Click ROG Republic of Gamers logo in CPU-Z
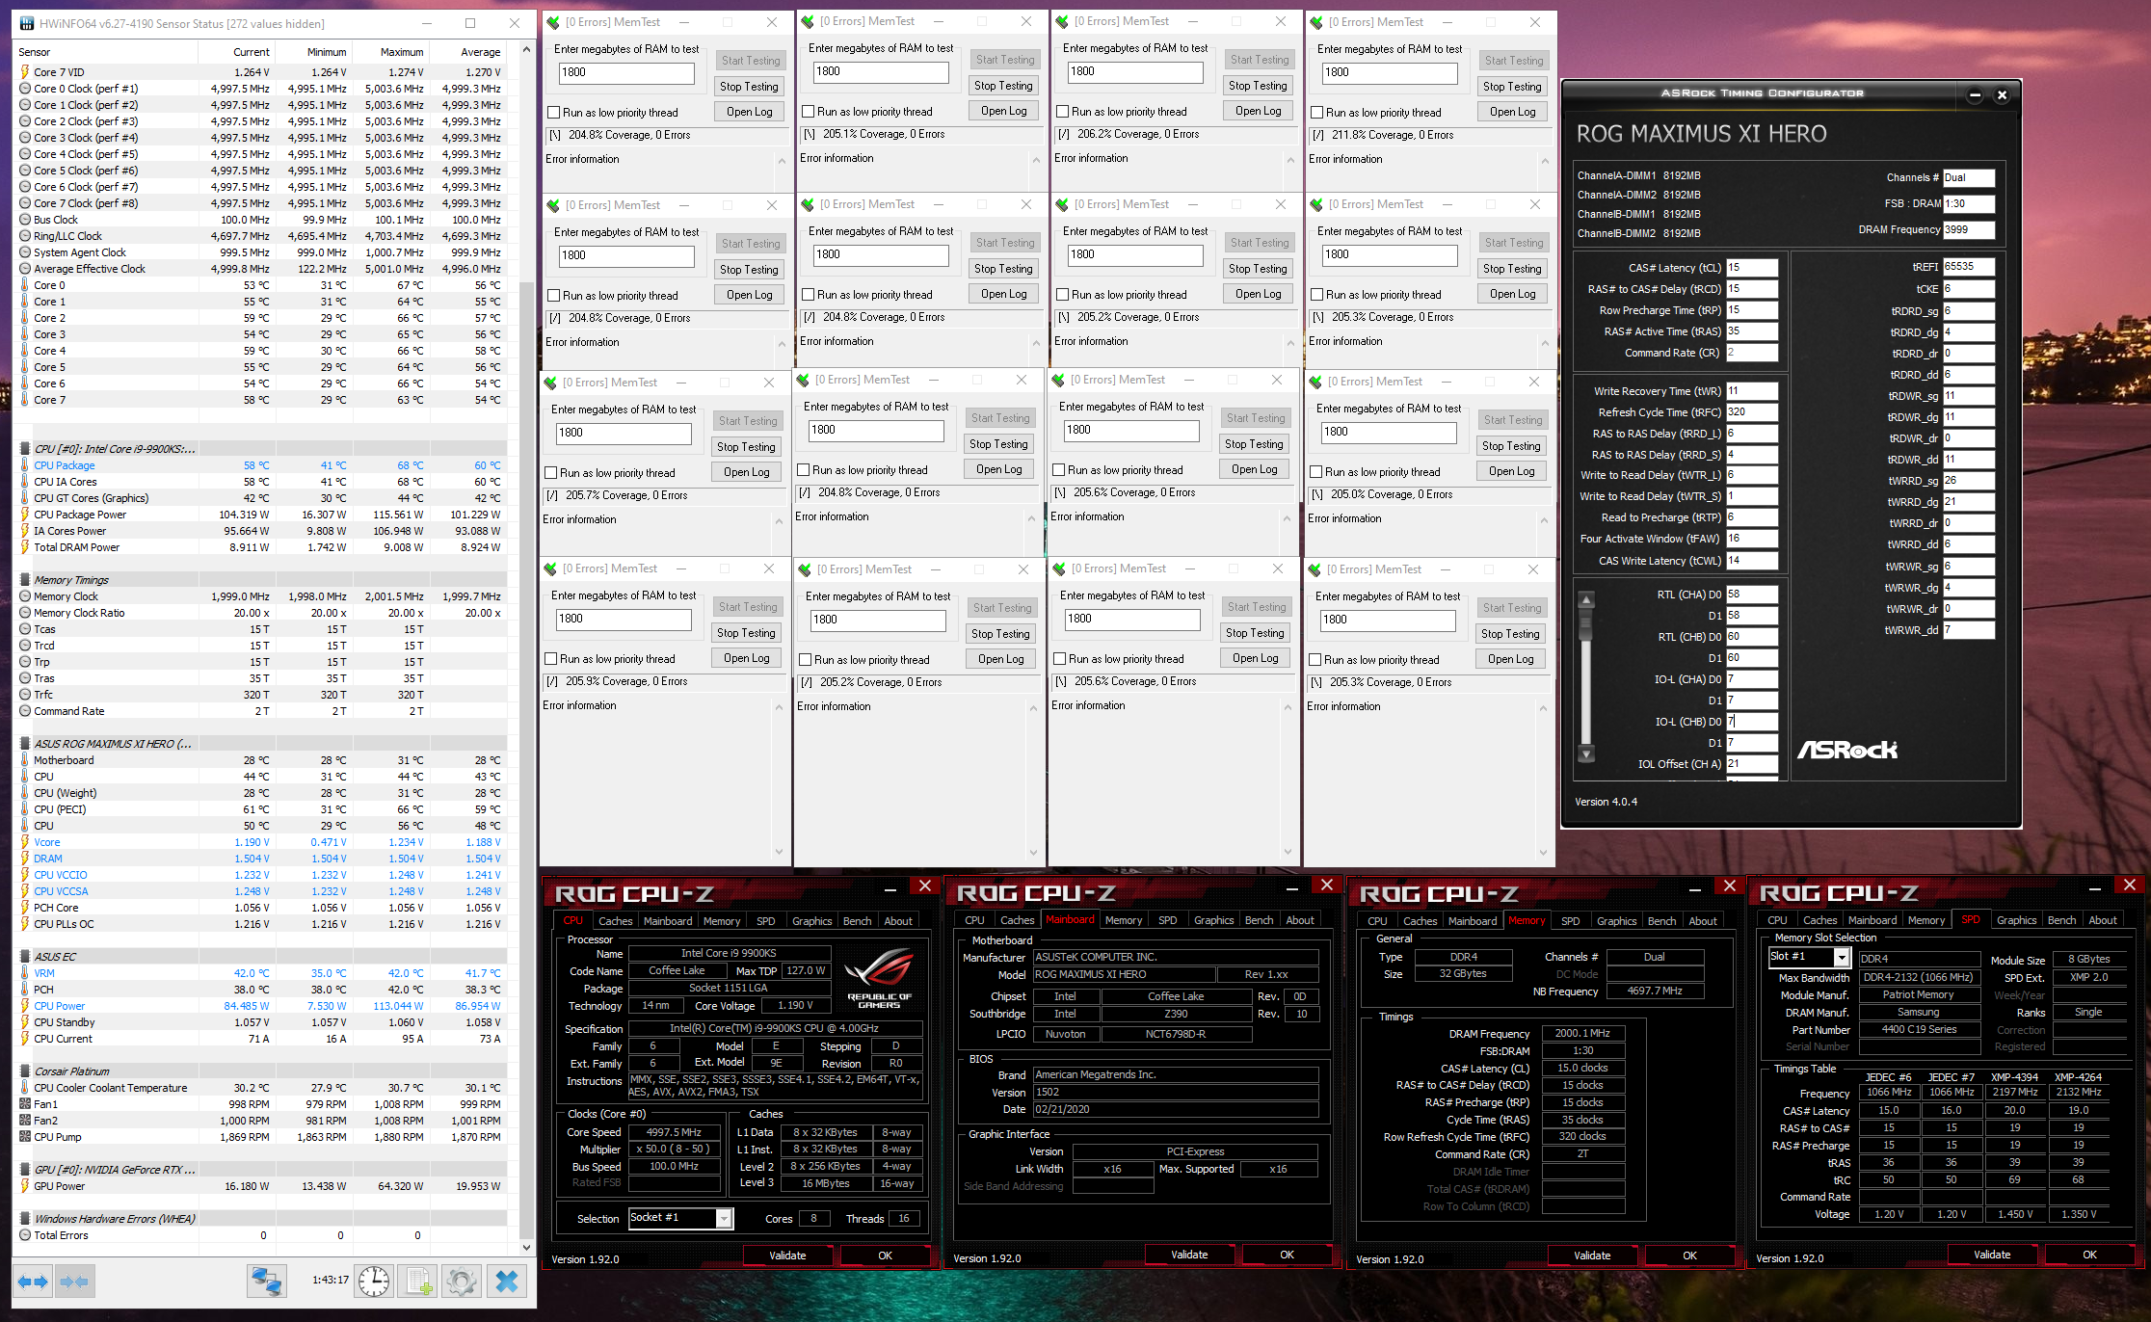This screenshot has height=1322, width=2151. point(879,976)
